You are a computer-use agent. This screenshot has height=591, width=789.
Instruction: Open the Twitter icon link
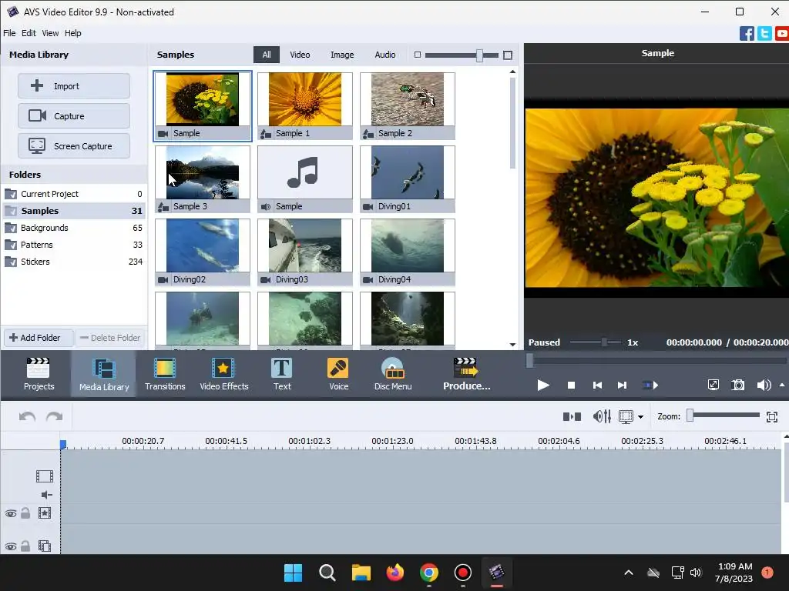[x=764, y=34]
